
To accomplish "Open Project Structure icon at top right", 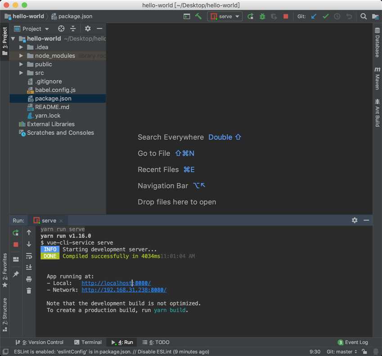I will pyautogui.click(x=375, y=16).
